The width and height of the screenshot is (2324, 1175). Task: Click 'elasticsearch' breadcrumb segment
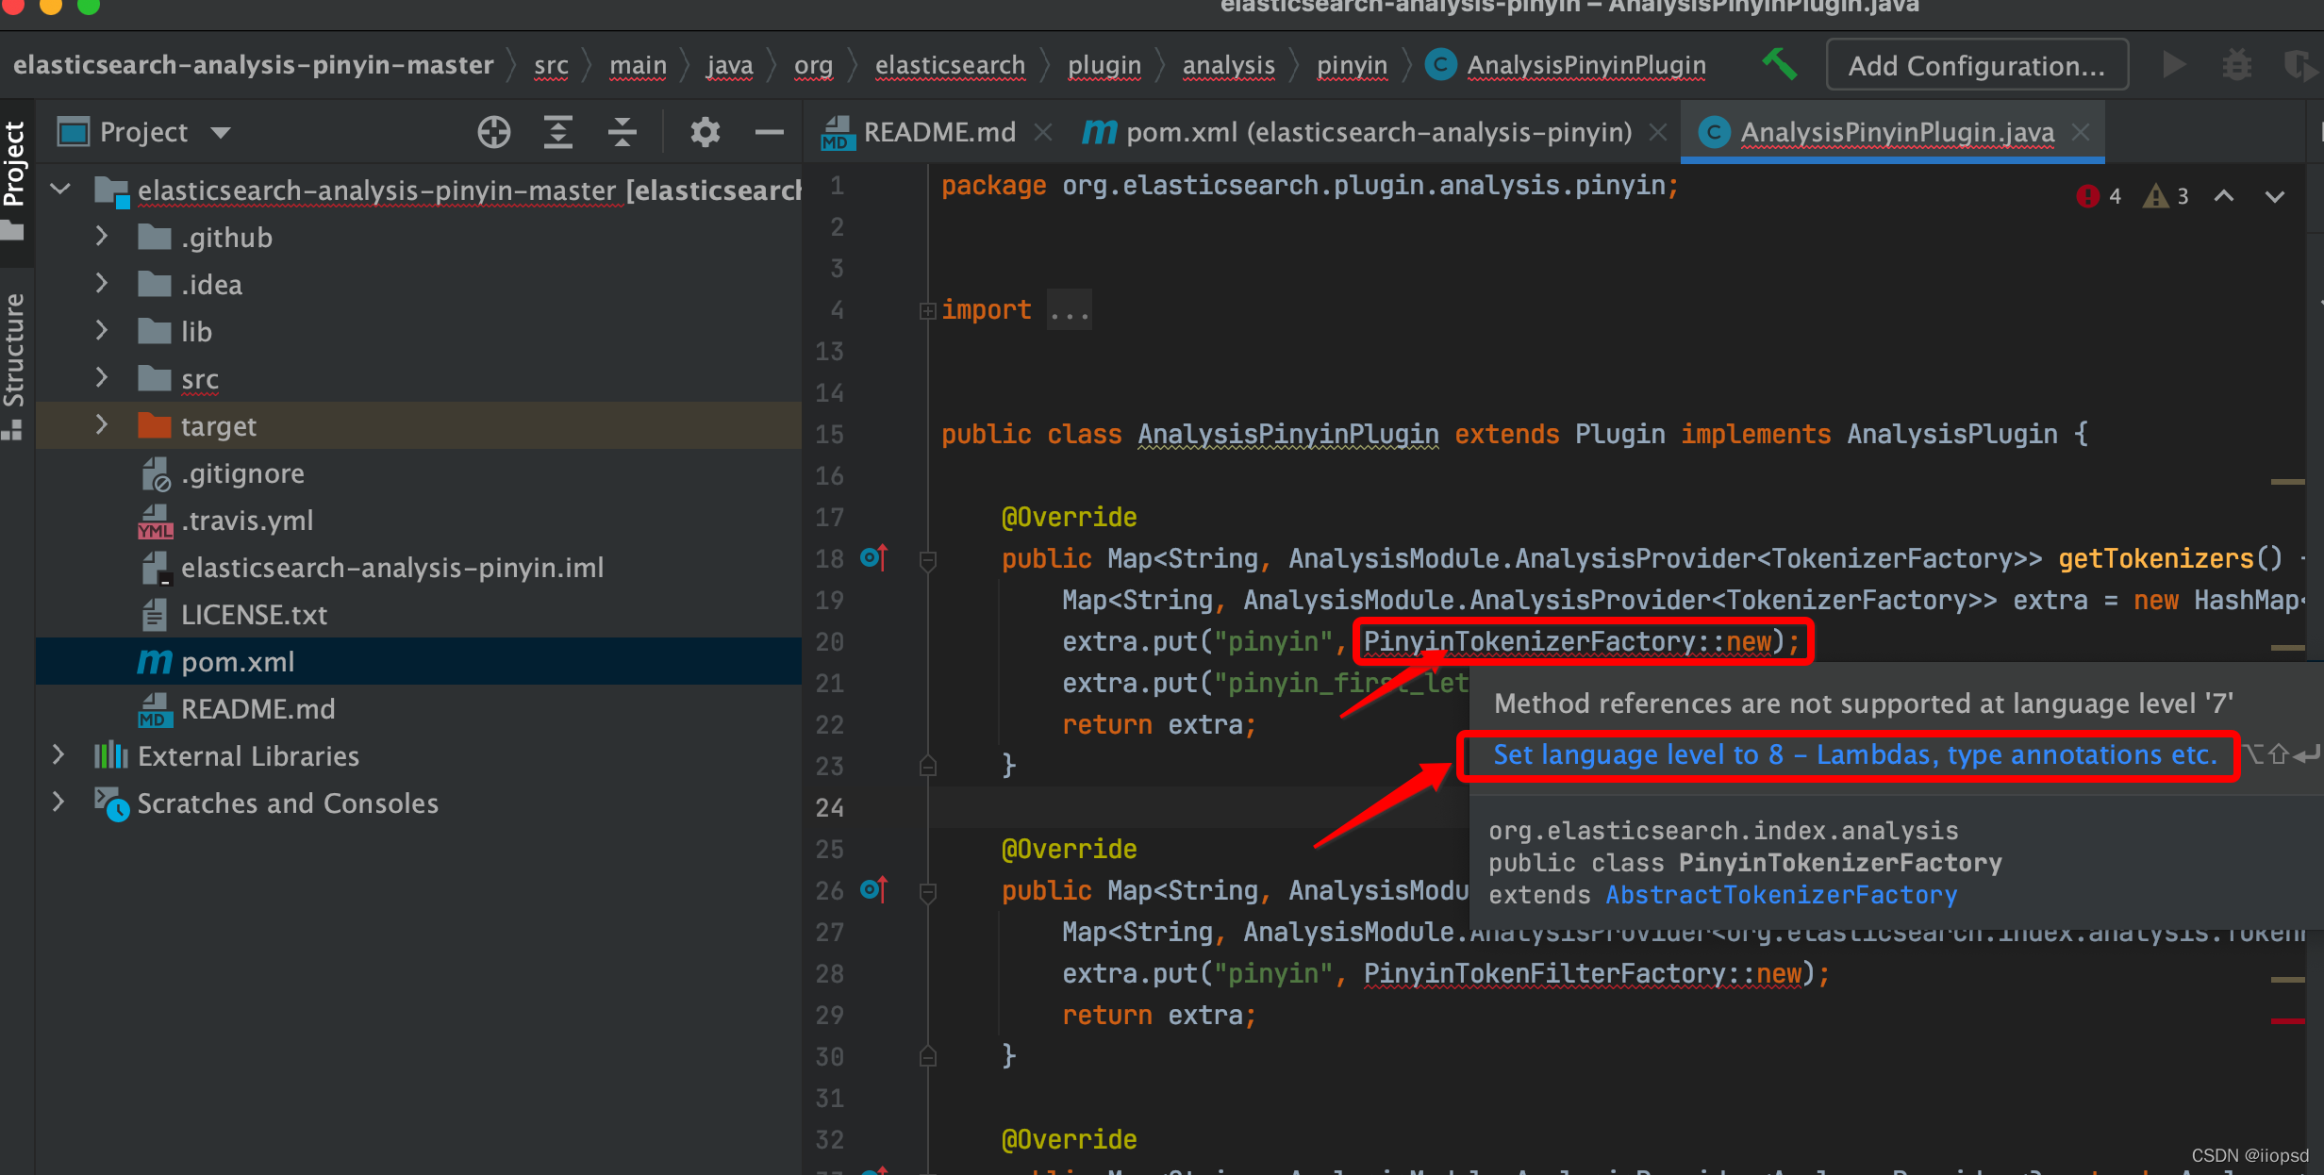(950, 65)
